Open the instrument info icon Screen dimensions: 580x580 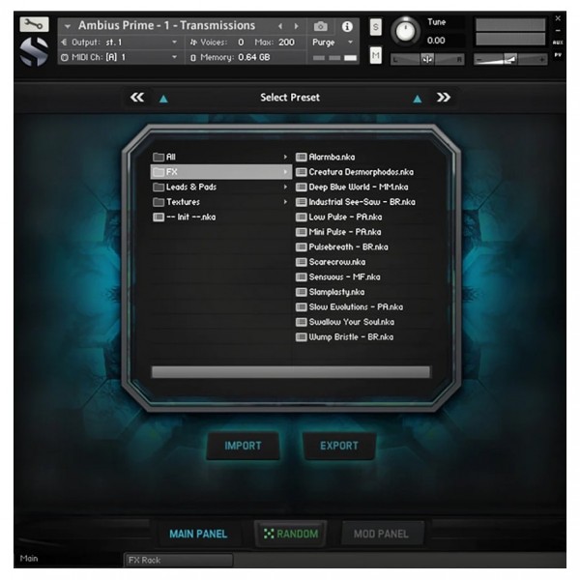tap(347, 26)
